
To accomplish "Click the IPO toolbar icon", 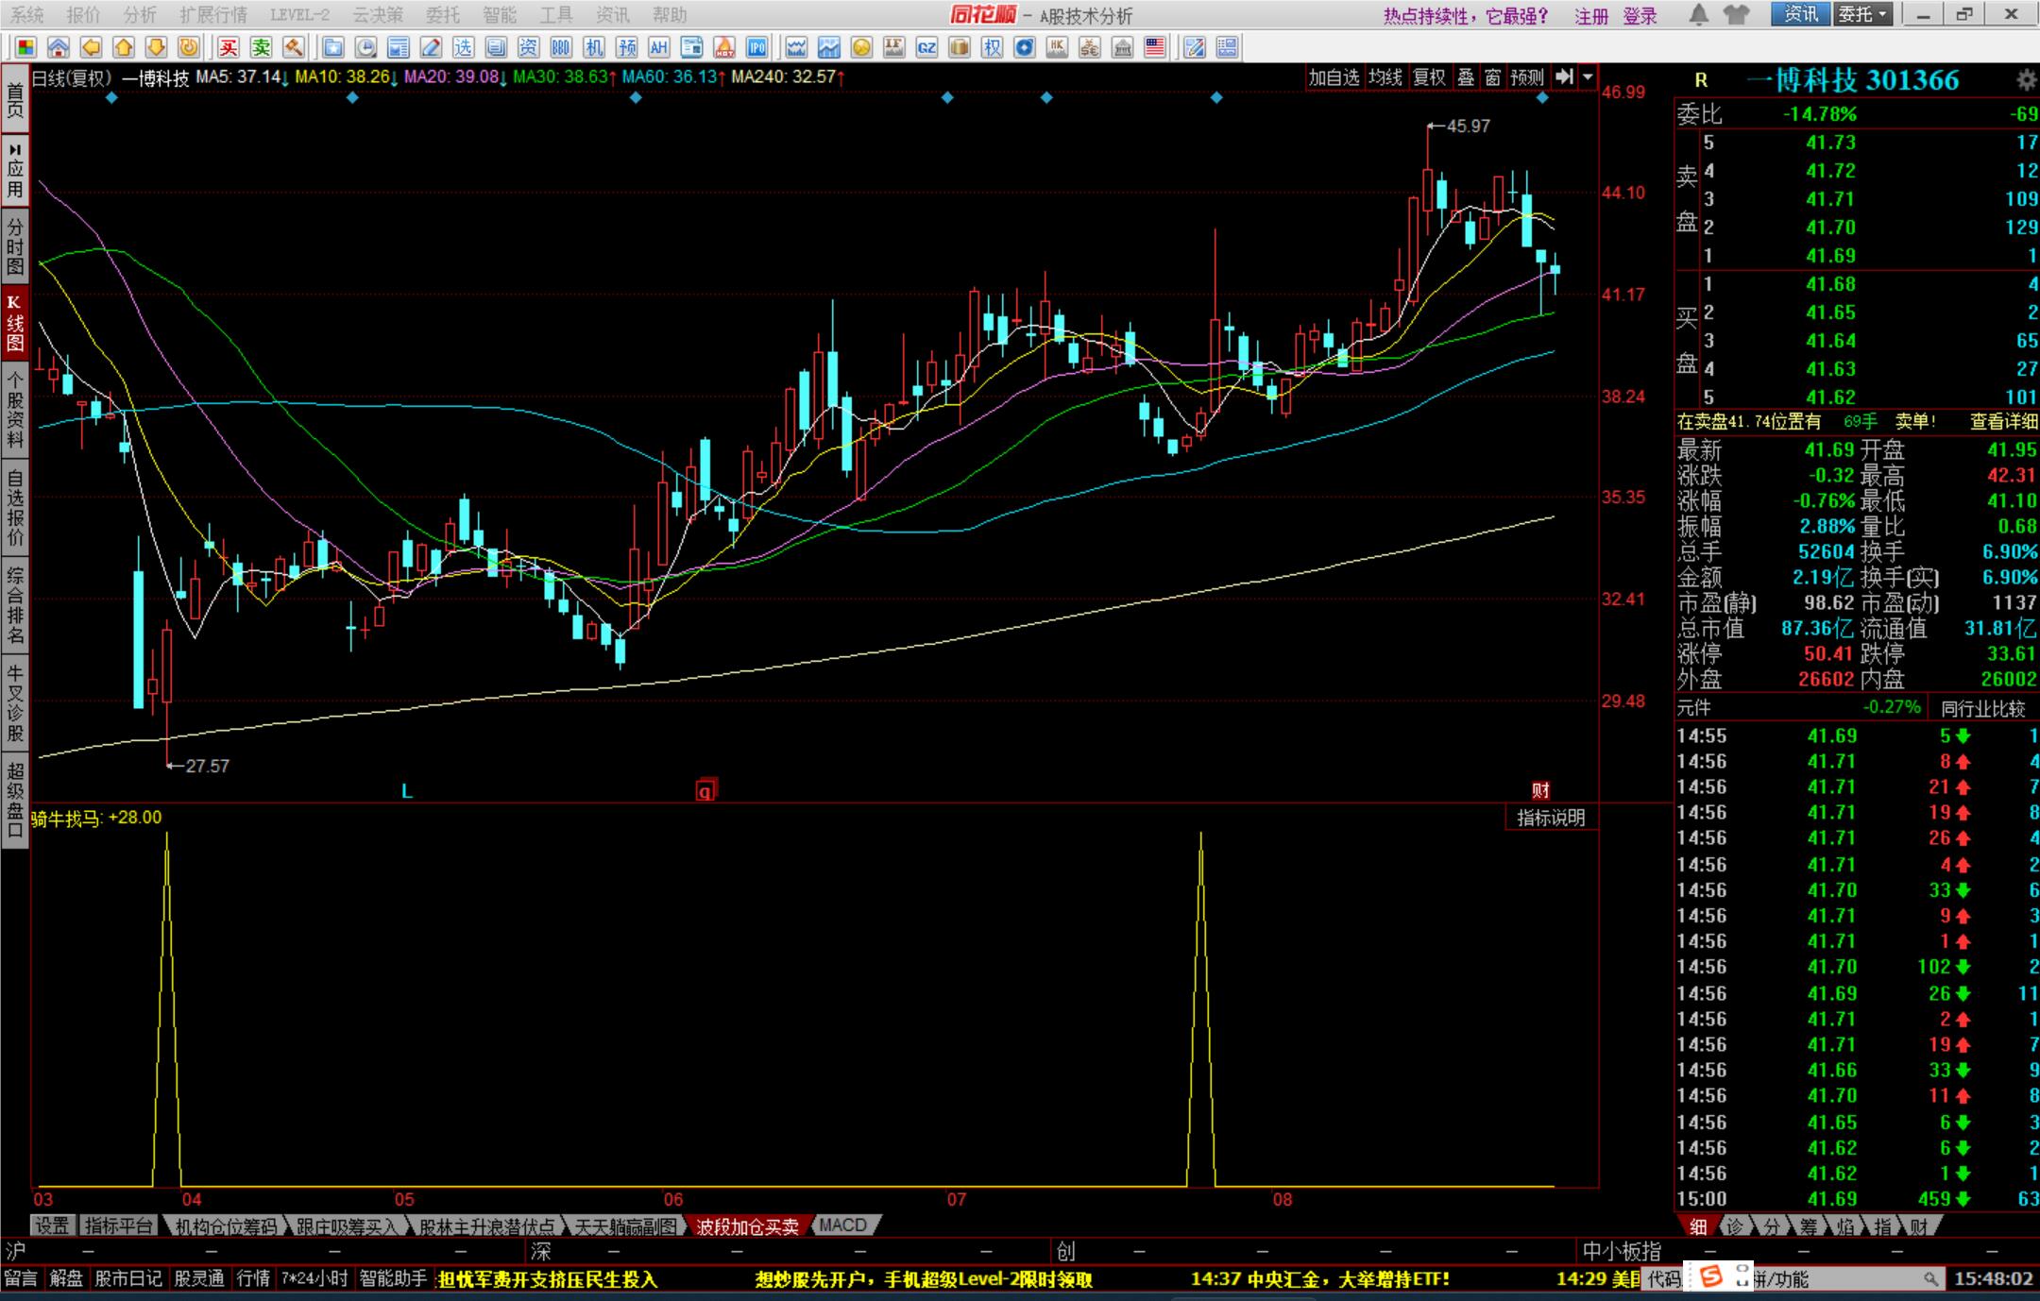I will [x=756, y=47].
